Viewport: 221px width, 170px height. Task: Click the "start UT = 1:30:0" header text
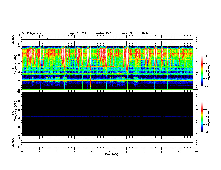(x=135, y=33)
